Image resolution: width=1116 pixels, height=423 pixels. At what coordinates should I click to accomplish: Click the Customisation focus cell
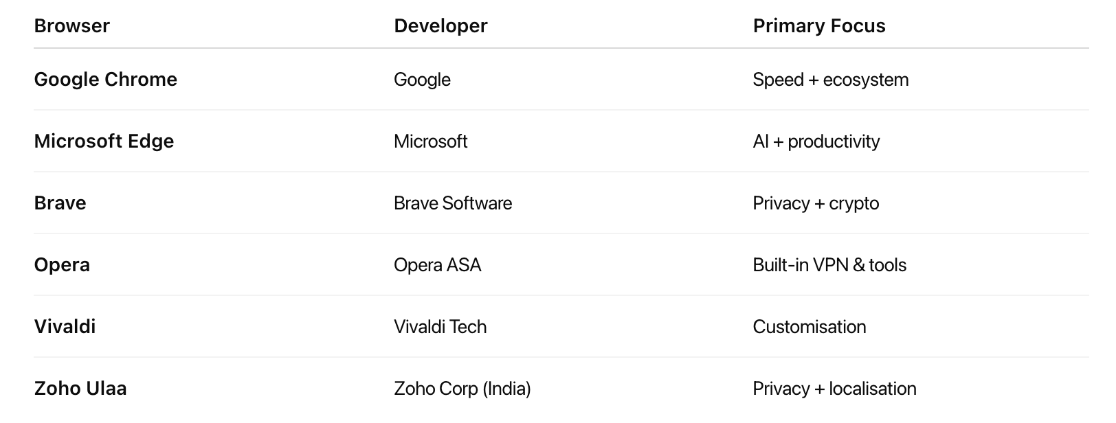click(809, 327)
